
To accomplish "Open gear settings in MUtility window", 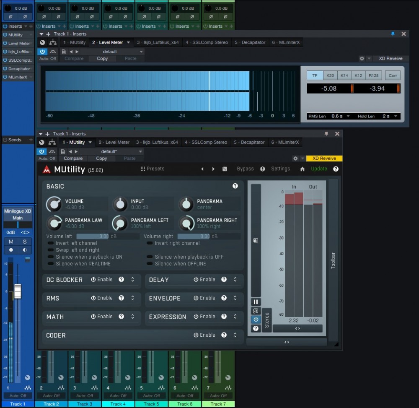I will [x=295, y=159].
